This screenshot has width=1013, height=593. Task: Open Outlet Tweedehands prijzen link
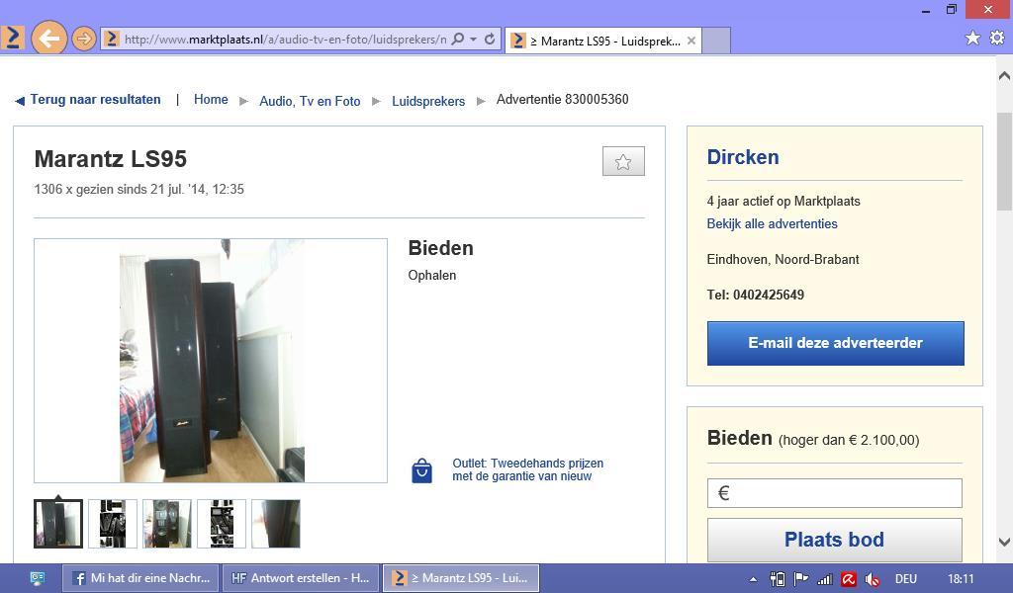pyautogui.click(x=528, y=469)
